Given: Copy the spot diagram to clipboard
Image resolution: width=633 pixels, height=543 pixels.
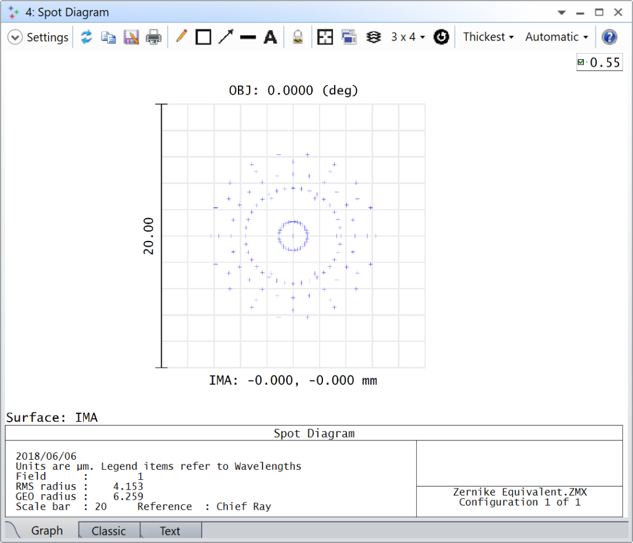Looking at the screenshot, I should pos(108,36).
